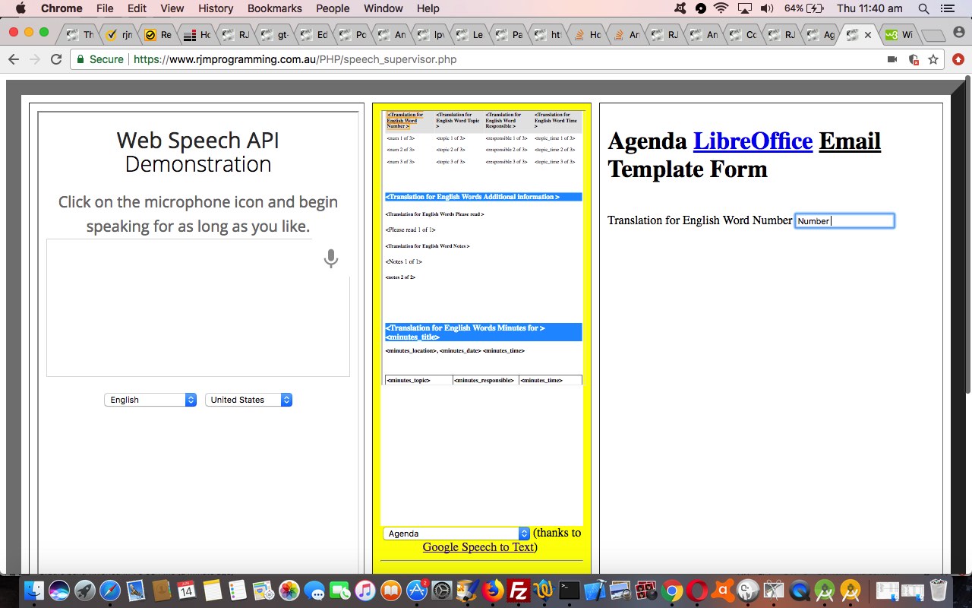
Task: Open Safari compass icon in the dock
Action: (110, 591)
